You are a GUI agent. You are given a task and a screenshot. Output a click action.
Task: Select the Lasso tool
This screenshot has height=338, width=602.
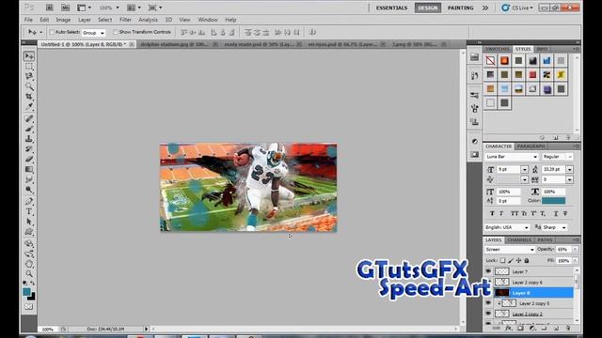click(x=29, y=76)
